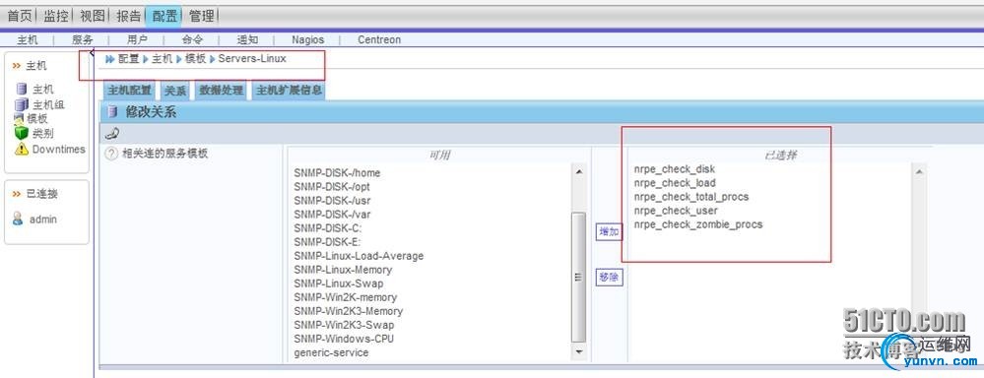Screen dimensions: 984x378
Task: Click the Downtimes warning triangle icon
Action: 22,149
